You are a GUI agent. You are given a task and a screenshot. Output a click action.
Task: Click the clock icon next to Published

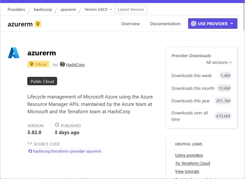(x=57, y=125)
